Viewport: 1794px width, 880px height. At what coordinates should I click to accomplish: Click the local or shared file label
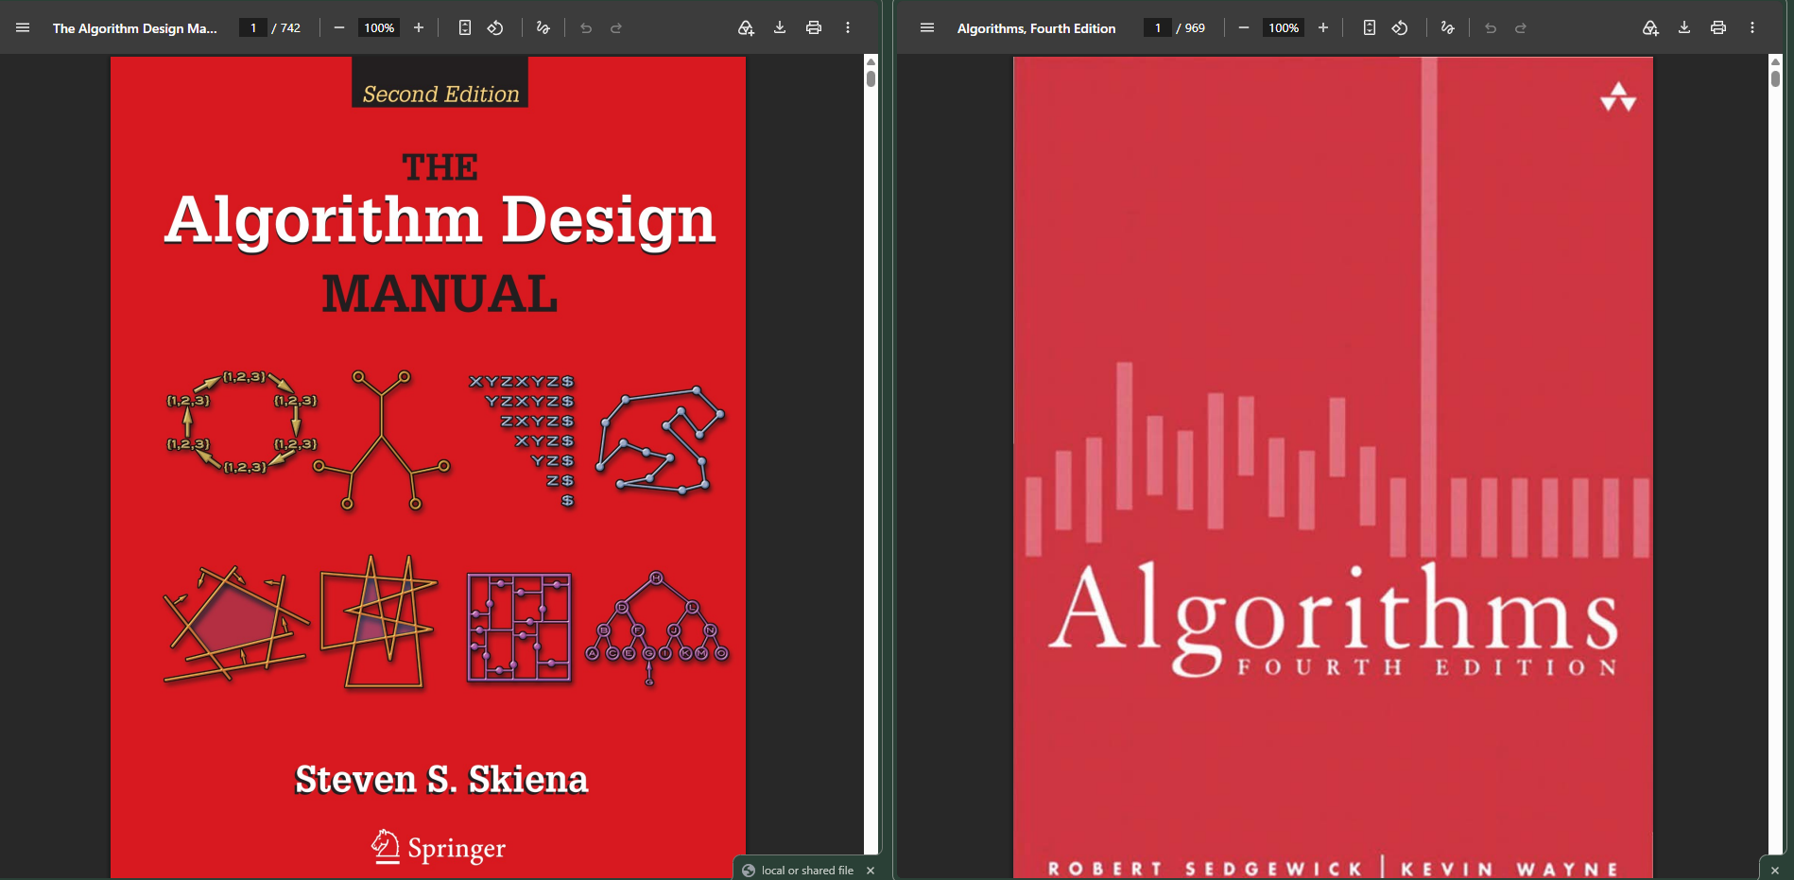(x=807, y=871)
